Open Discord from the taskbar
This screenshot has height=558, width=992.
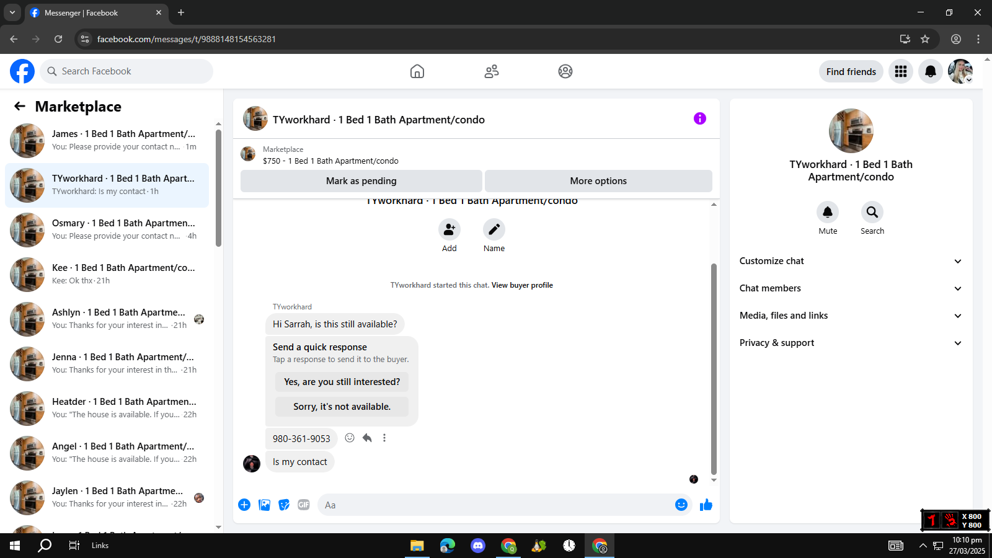pyautogui.click(x=477, y=546)
